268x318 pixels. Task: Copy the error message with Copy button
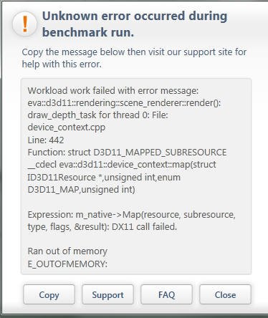(x=49, y=294)
